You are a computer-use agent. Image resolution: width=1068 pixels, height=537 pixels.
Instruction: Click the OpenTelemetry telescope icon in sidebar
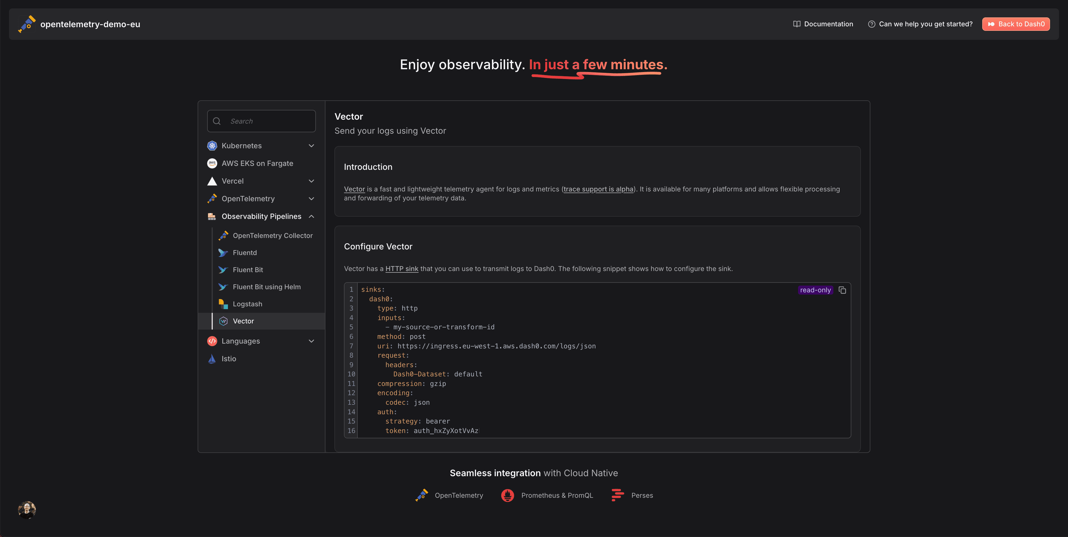[212, 199]
